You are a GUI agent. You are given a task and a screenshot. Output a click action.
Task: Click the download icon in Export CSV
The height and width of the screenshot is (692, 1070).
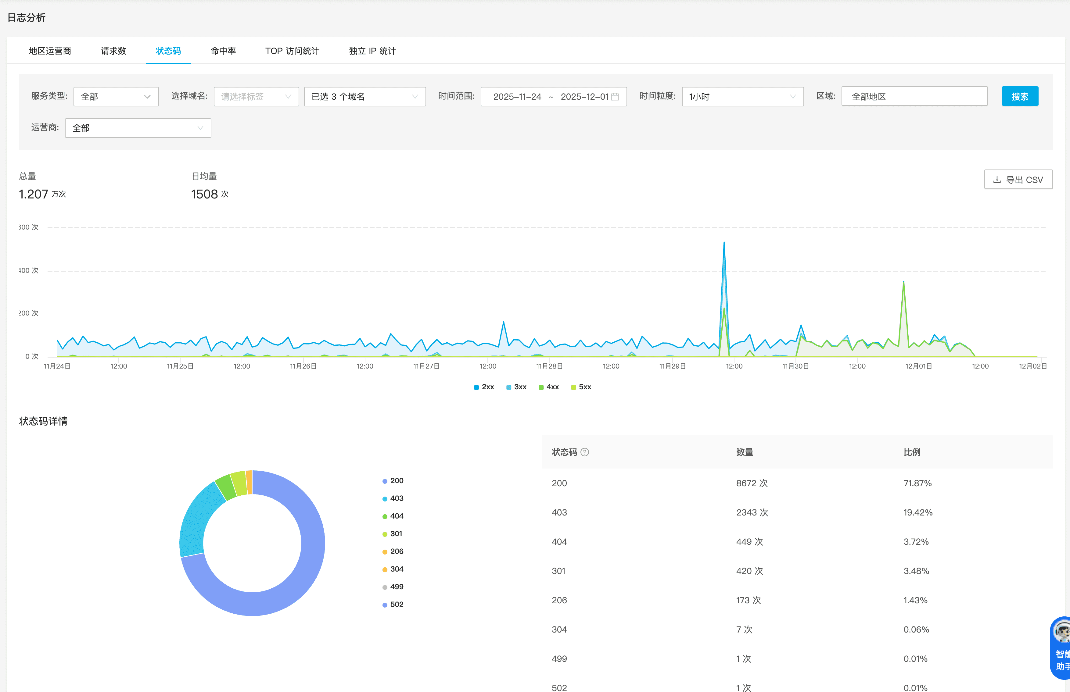pyautogui.click(x=997, y=180)
